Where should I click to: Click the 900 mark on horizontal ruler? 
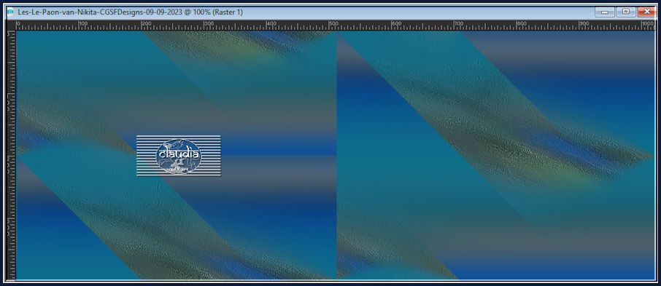point(584,23)
